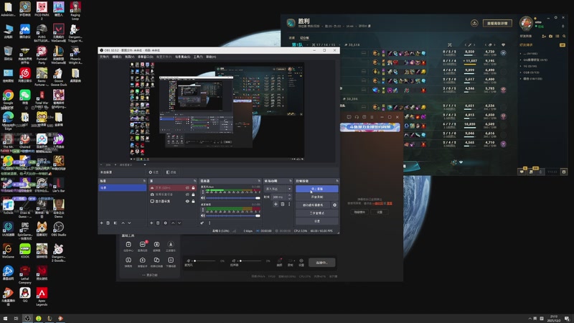This screenshot has height=323, width=574.
Task: Delete selected source with Sources trash icon
Action: pyautogui.click(x=158, y=223)
